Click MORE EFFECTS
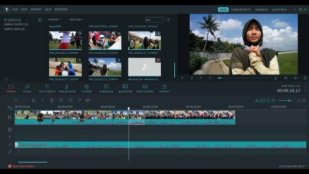Screen dimensions: 309x174 (x=241, y=10)
